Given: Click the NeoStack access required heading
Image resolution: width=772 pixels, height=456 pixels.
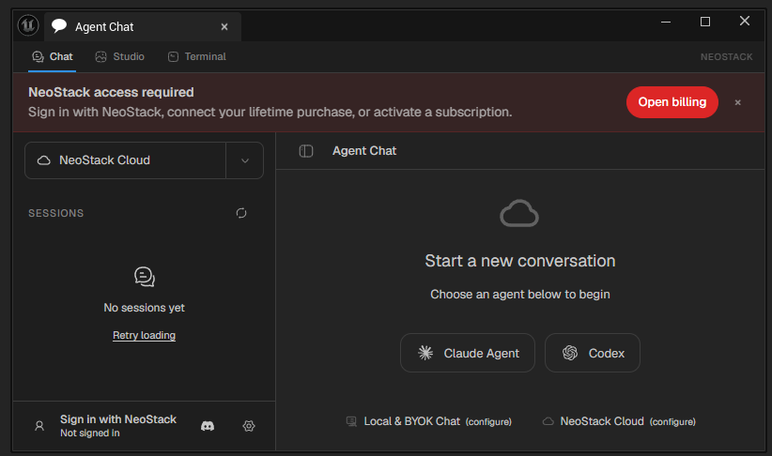Looking at the screenshot, I should 111,92.
